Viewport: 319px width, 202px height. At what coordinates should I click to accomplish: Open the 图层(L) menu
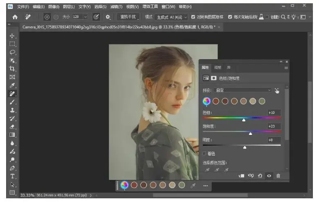(x=70, y=7)
